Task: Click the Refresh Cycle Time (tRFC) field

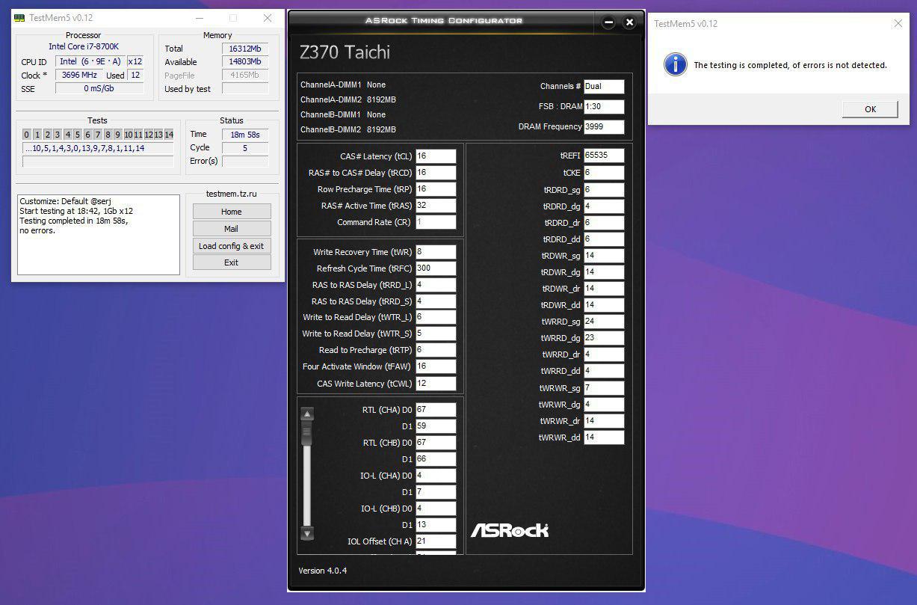Action: tap(436, 268)
